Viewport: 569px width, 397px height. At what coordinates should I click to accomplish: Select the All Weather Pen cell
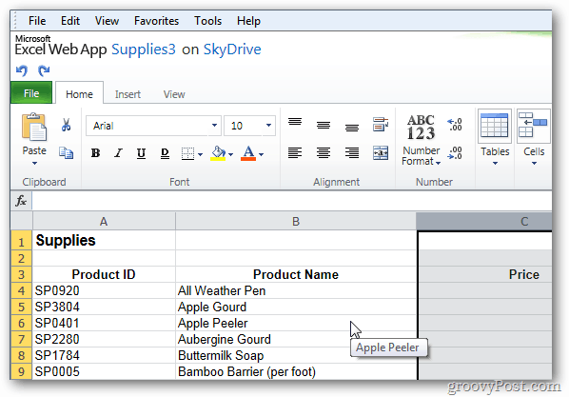coord(296,290)
